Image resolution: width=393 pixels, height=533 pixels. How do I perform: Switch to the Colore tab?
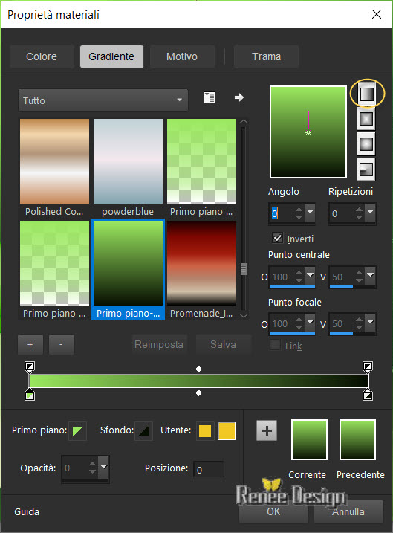pyautogui.click(x=42, y=56)
